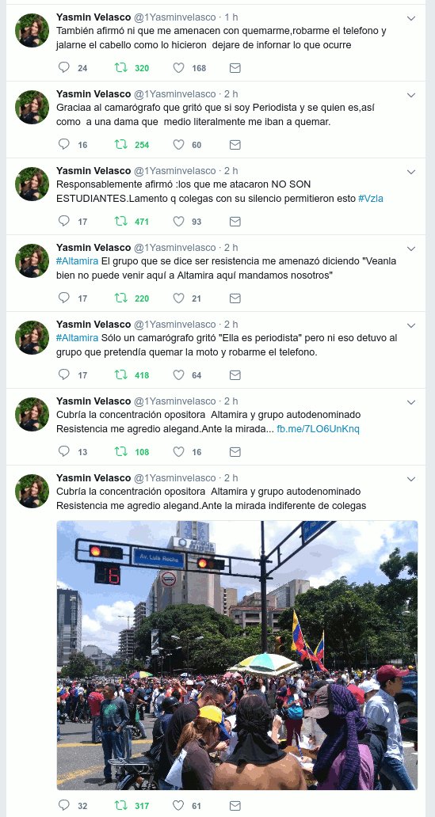The width and height of the screenshot is (435, 817).
Task: Retweet the post with 471 retweets
Action: 121,222
